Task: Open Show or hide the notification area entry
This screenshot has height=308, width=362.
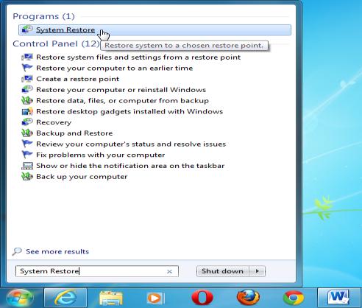Action: (x=130, y=166)
